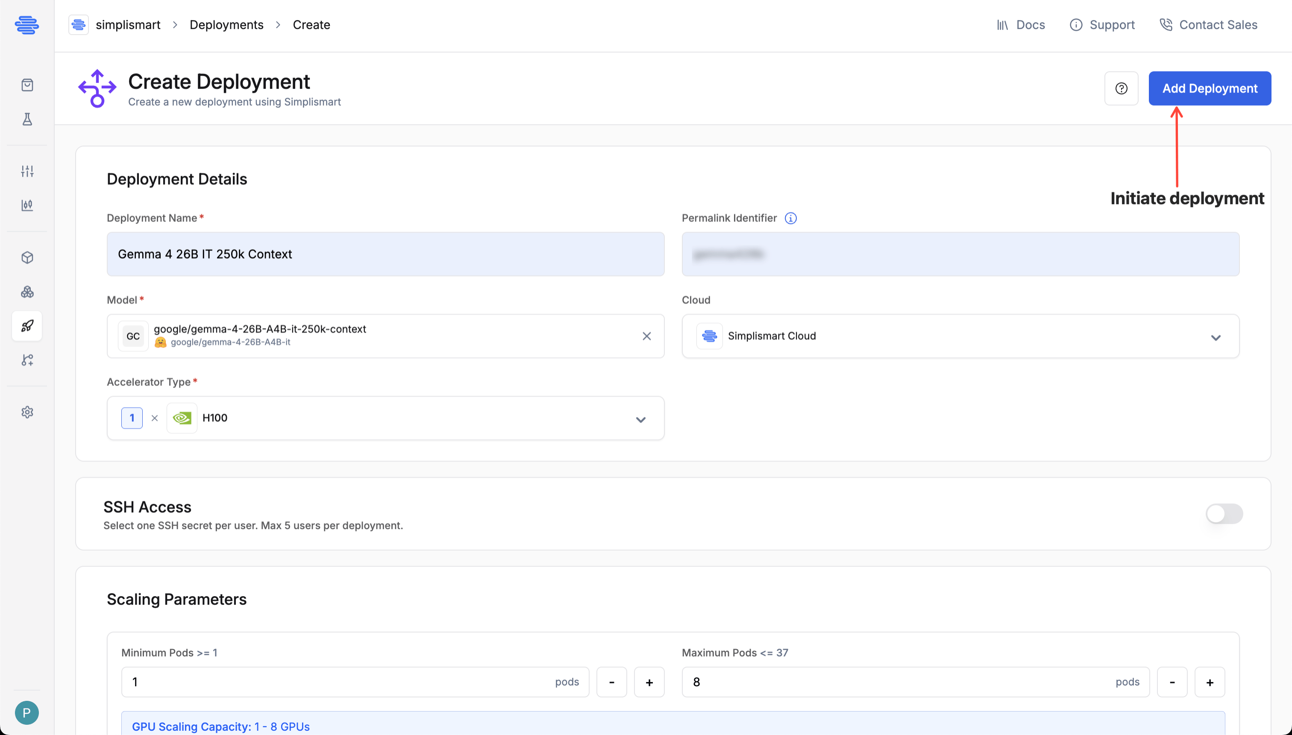This screenshot has height=735, width=1292.
Task: Open the Model selection combo box
Action: coord(385,336)
